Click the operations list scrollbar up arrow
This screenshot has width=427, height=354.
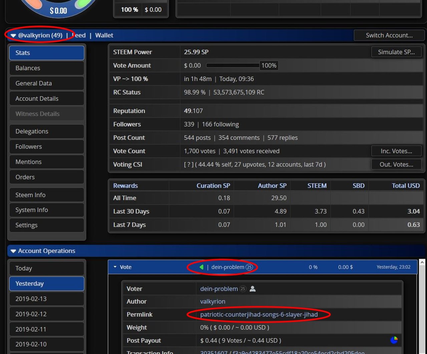[422, 263]
